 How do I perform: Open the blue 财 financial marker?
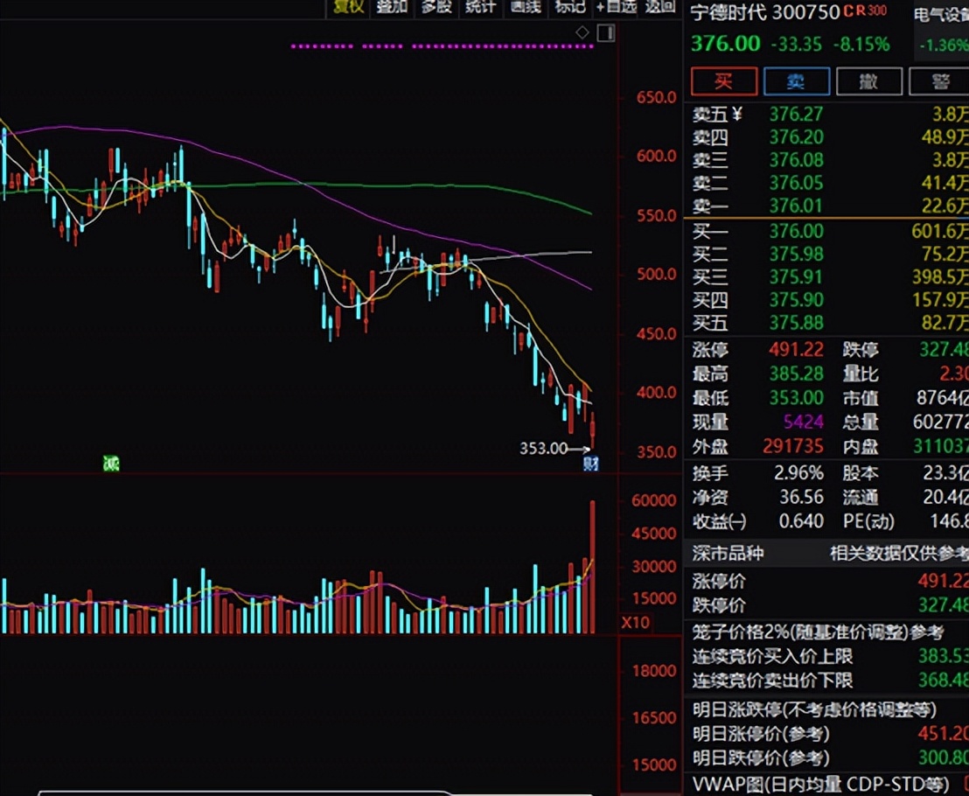point(591,464)
